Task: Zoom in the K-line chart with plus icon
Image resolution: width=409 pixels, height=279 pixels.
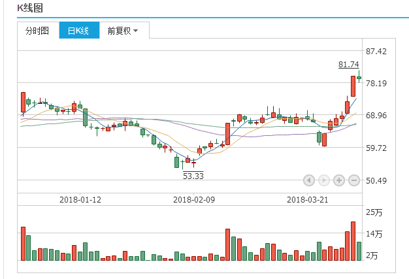Action: tap(339, 180)
